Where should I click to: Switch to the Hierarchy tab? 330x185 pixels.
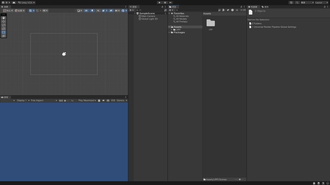[133, 7]
